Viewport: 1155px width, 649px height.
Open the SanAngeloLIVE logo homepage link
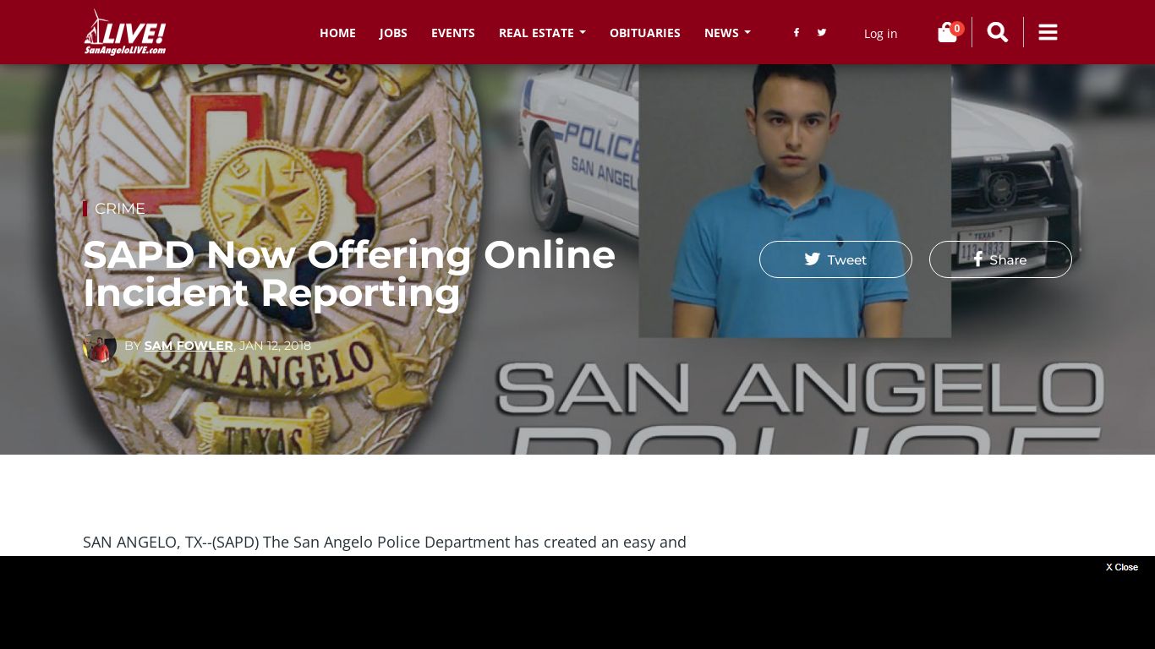pyautogui.click(x=125, y=32)
